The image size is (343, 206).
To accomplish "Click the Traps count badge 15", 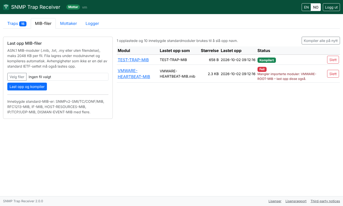I will pyautogui.click(x=23, y=24).
